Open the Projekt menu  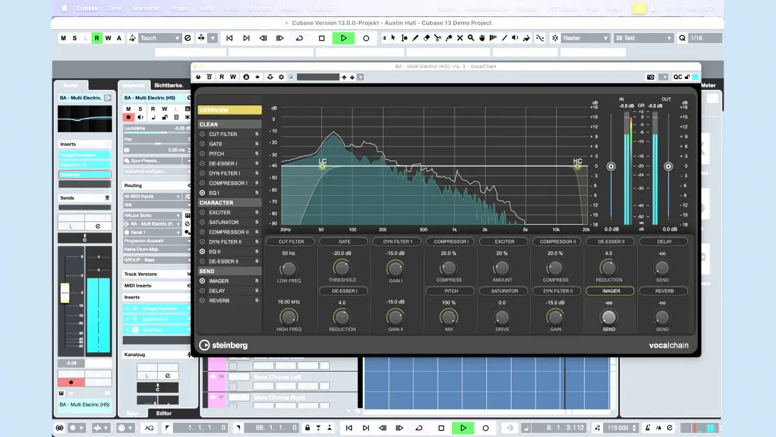180,8
